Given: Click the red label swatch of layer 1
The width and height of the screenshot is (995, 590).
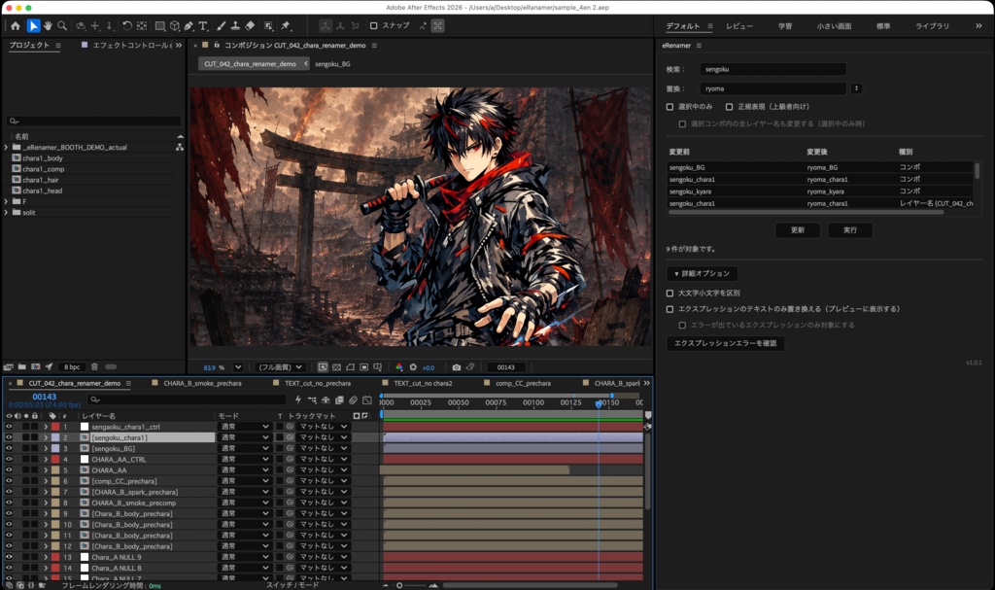Looking at the screenshot, I should point(55,427).
